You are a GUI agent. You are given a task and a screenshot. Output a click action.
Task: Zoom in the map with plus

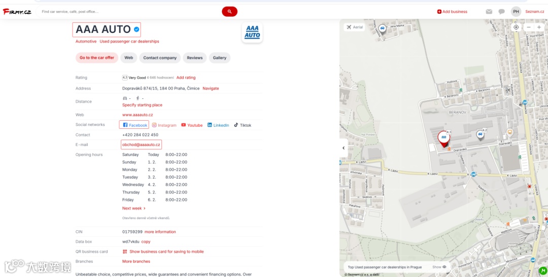coord(539,27)
